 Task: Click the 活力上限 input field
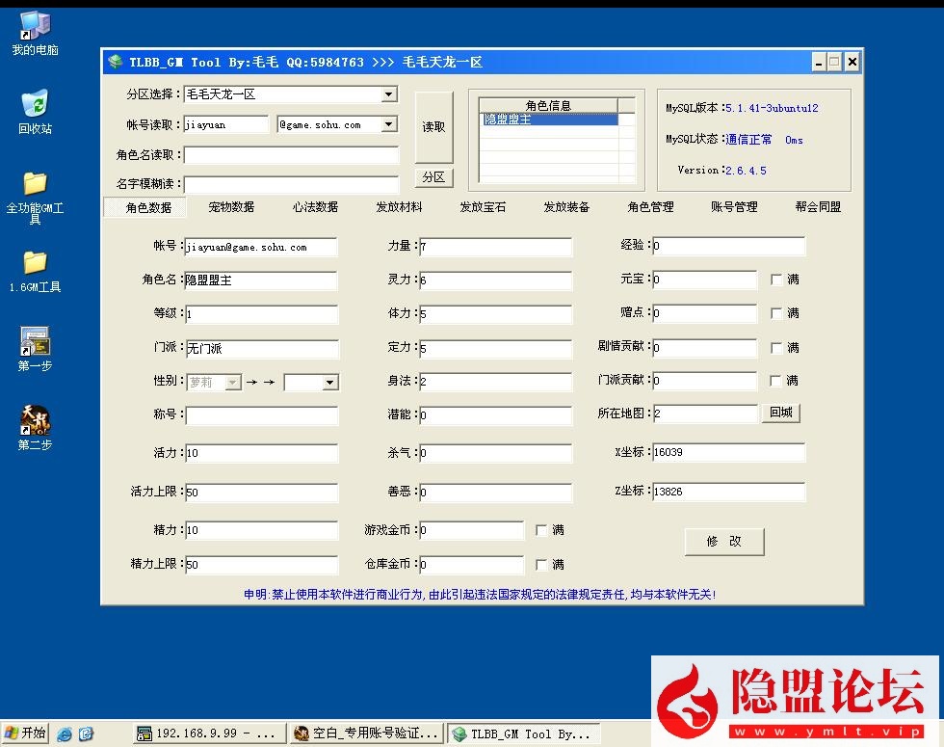coord(261,493)
